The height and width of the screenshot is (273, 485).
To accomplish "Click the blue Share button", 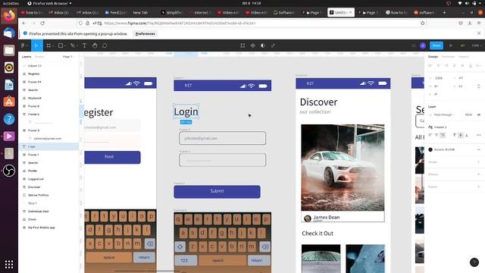I will (x=436, y=45).
